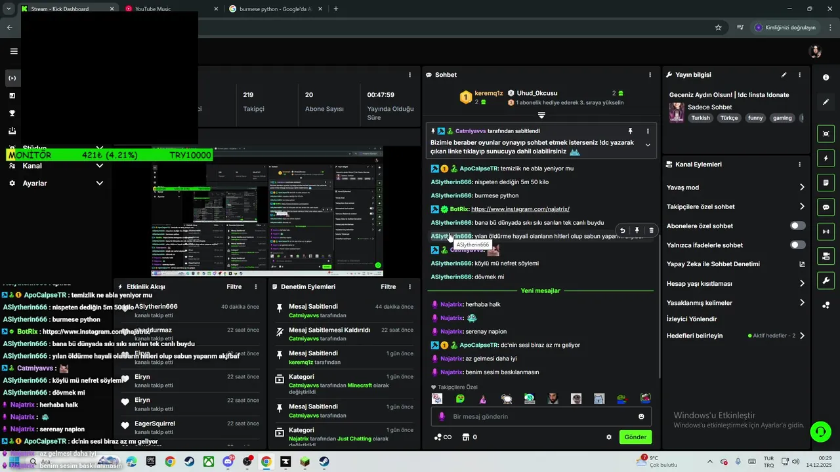
Task: Open a new browser tab
Action: 336,9
